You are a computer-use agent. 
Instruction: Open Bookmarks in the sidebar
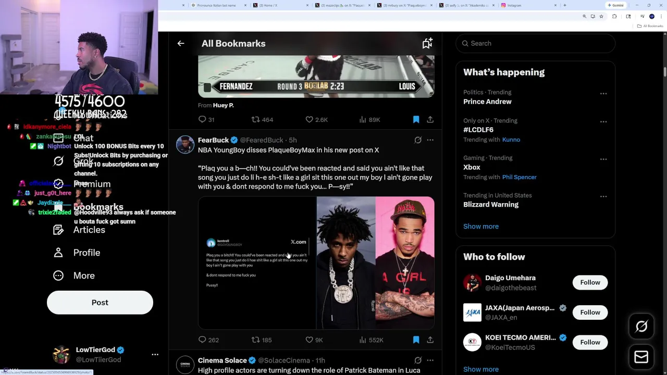pos(88,207)
